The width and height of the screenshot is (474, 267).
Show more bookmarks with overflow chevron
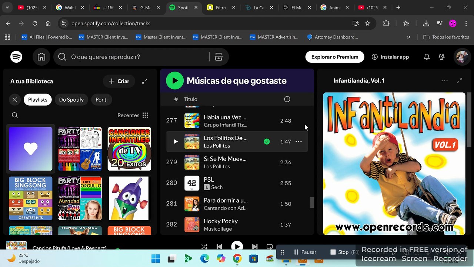point(408,37)
